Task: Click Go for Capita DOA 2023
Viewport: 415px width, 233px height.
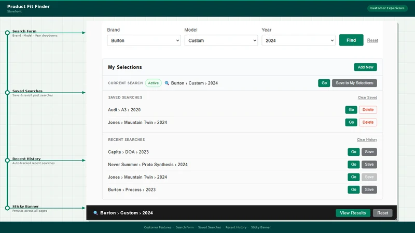Action: click(354, 152)
